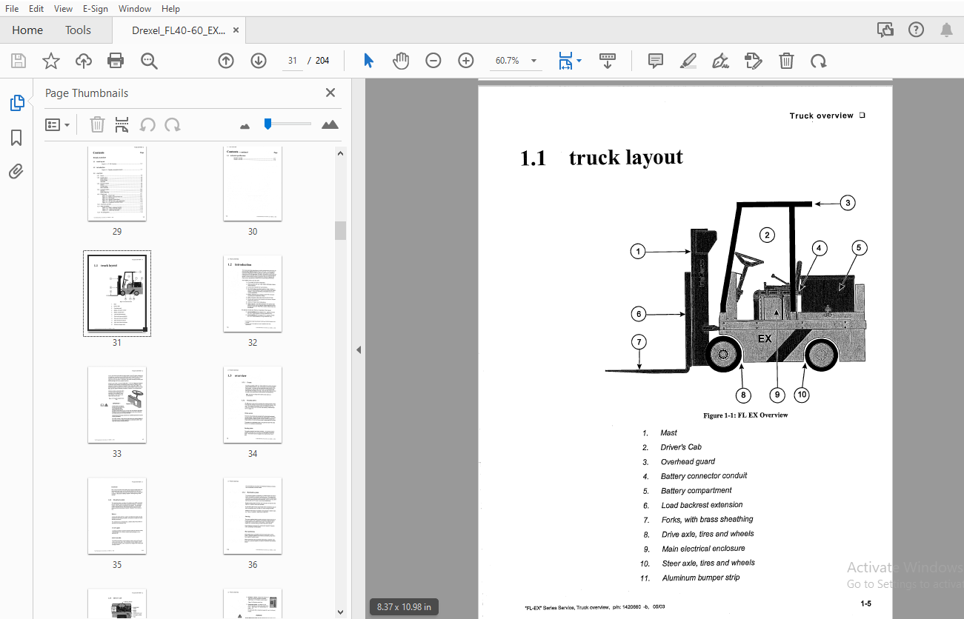Switch to the Home tab
Viewport: 964px width, 619px height.
(27, 30)
